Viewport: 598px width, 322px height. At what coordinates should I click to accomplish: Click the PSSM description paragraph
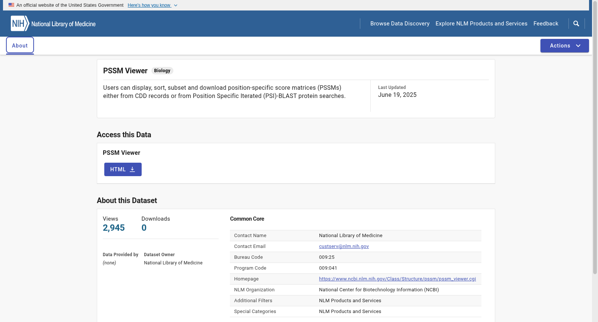point(224,92)
